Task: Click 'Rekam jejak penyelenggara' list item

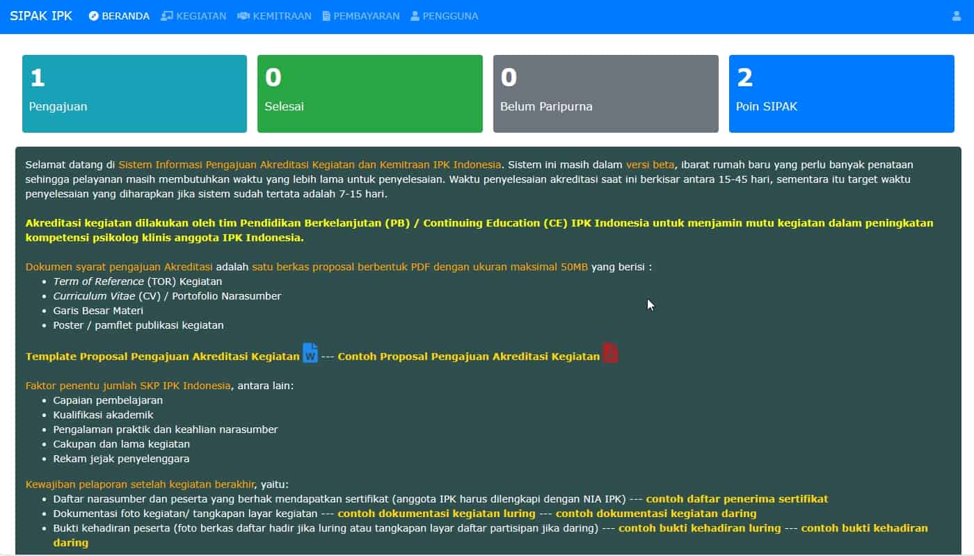Action: [121, 459]
